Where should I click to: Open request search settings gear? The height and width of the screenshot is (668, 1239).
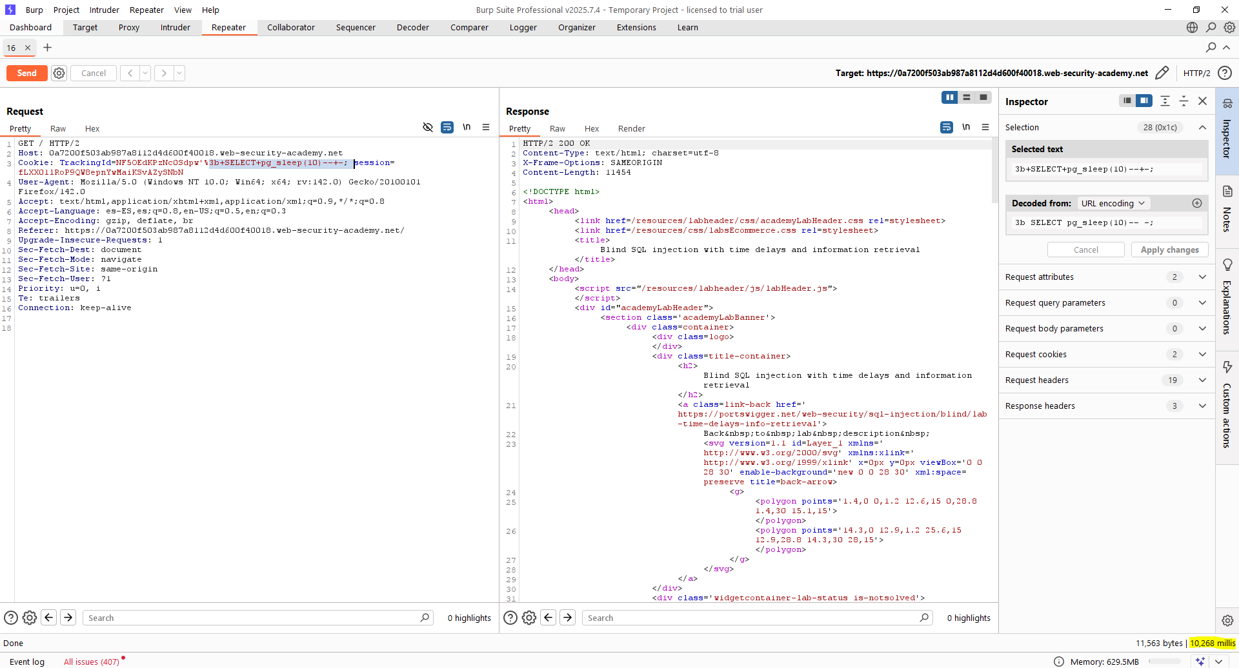tap(30, 618)
